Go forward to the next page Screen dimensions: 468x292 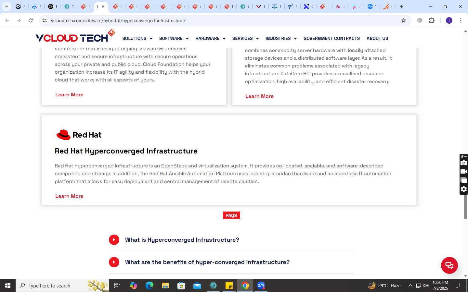tap(19, 20)
